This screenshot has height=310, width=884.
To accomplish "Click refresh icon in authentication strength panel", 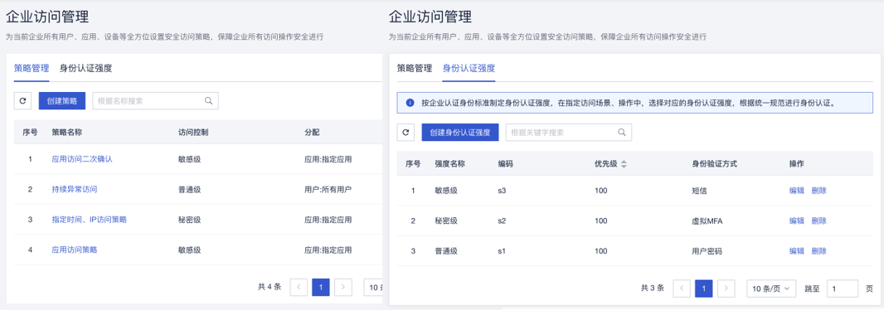I will coord(406,133).
